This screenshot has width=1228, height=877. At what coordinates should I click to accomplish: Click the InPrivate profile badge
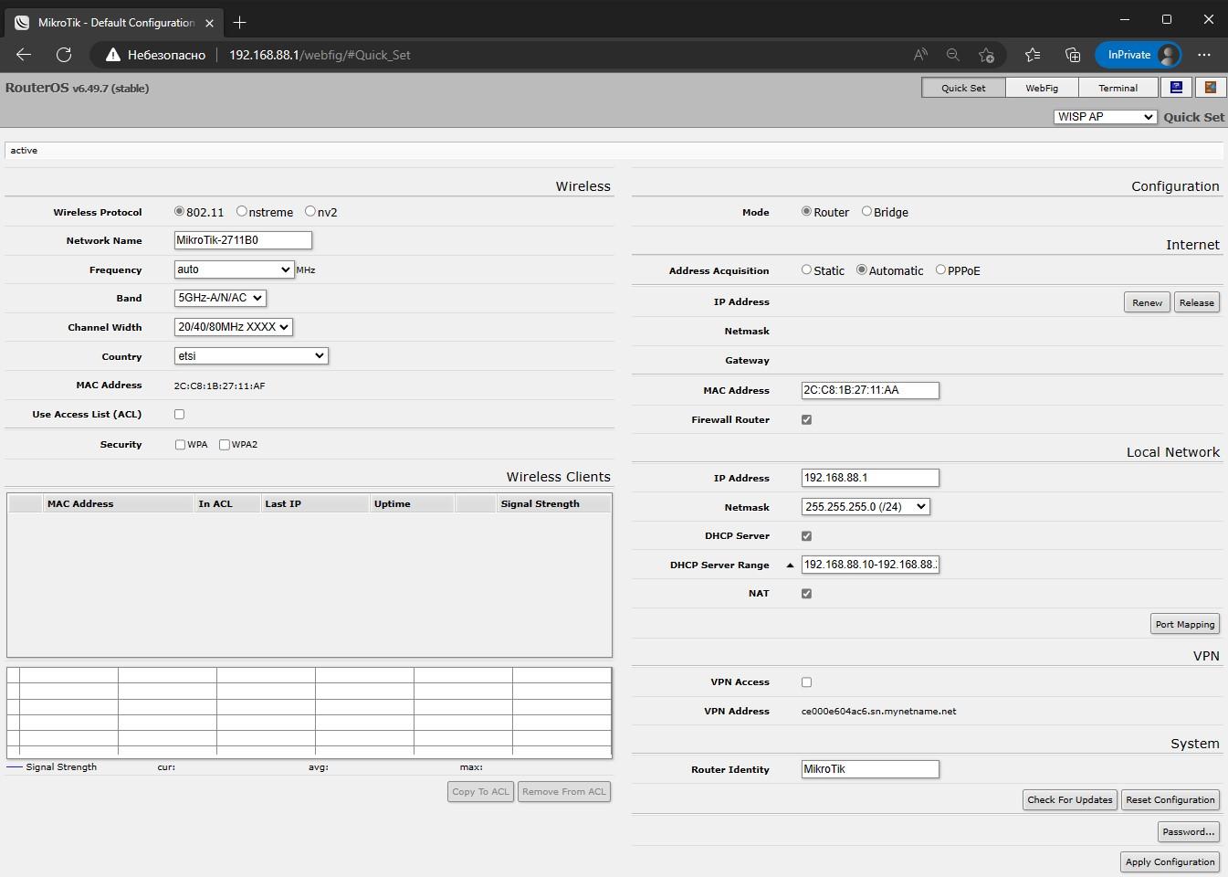pos(1139,55)
